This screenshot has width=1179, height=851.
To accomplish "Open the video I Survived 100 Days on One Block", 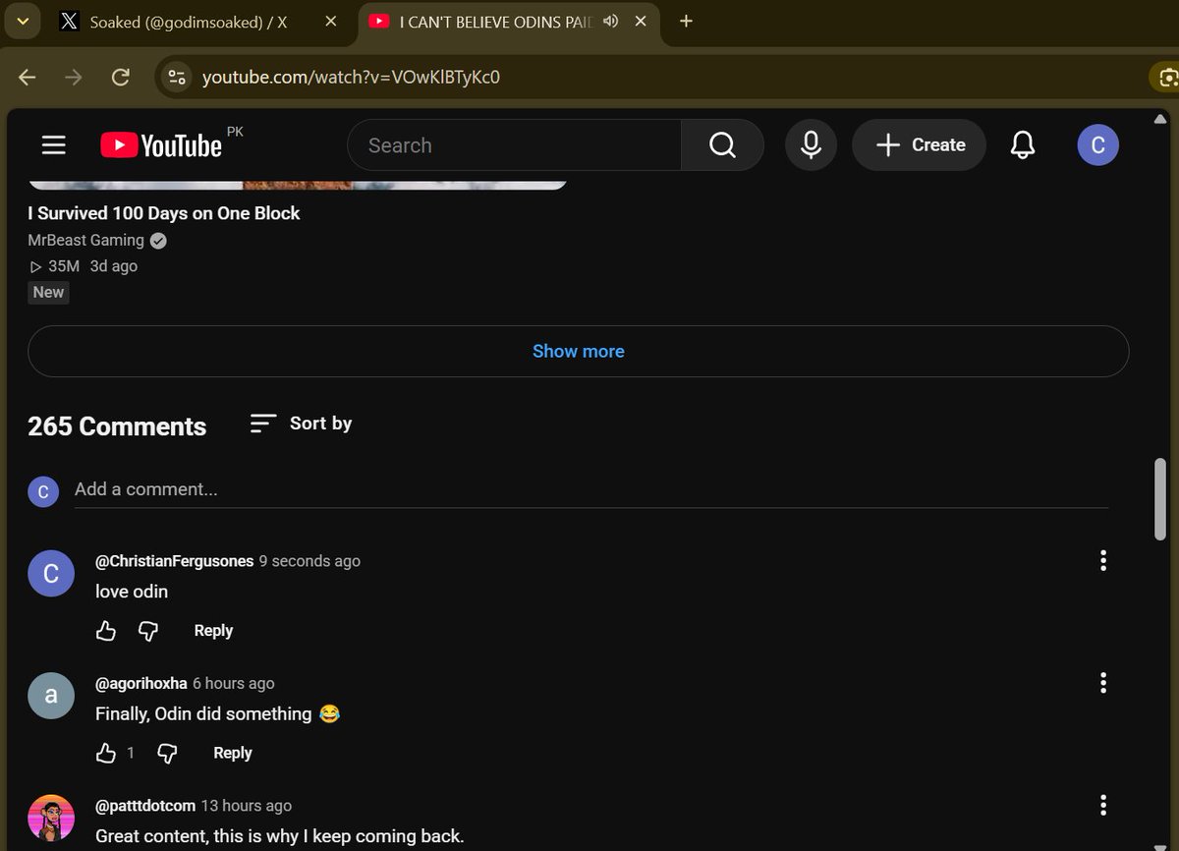I will pos(164,213).
